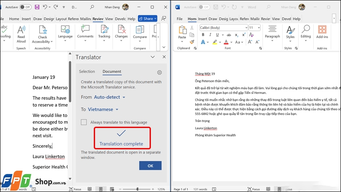The width and height of the screenshot is (341, 192).
Task: Open underline style dropdown arrow
Action: 223,35
